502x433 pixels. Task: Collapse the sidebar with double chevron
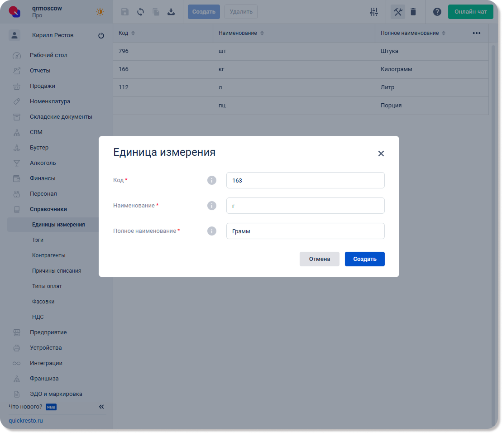click(x=101, y=407)
